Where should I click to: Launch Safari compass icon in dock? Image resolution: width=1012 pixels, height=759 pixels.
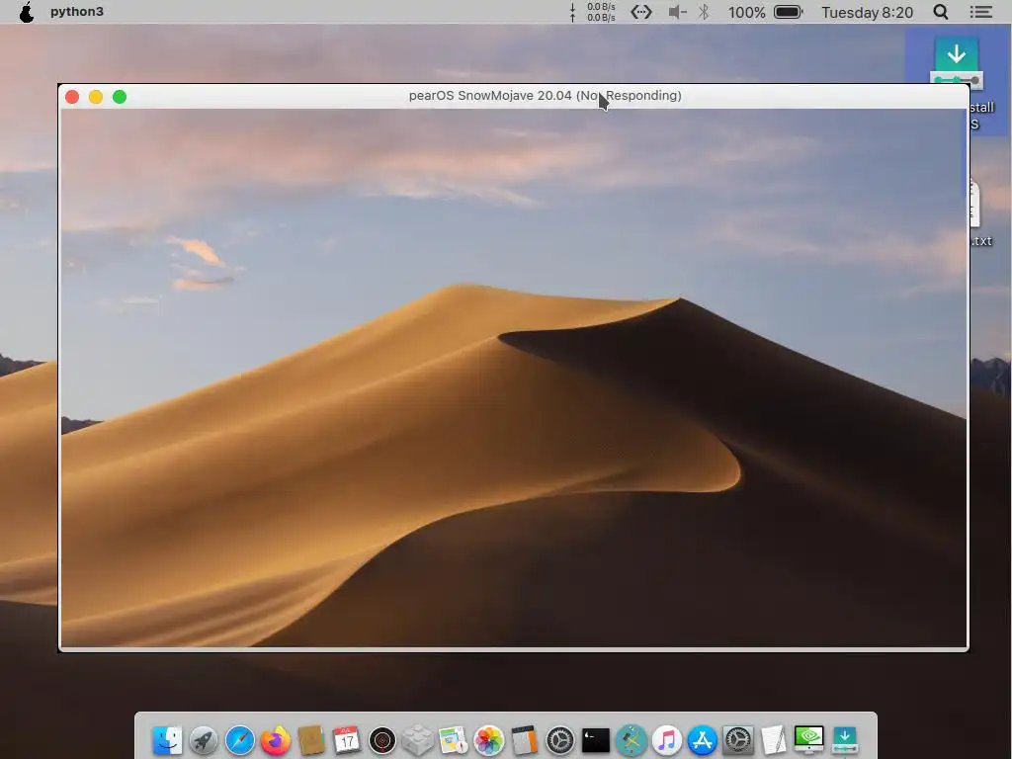[239, 739]
